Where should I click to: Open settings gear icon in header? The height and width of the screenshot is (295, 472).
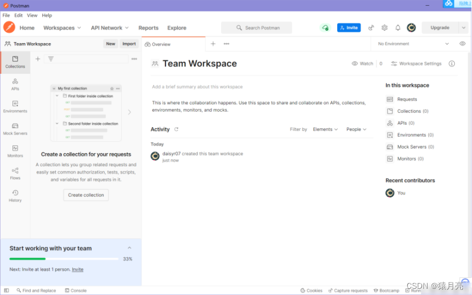(384, 28)
